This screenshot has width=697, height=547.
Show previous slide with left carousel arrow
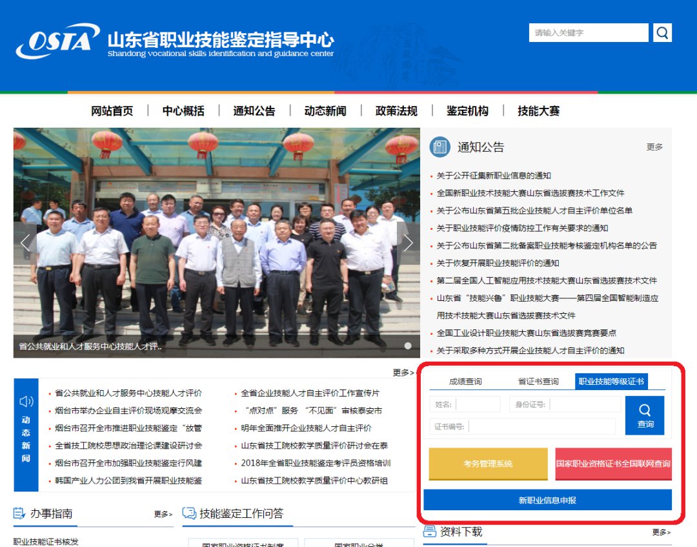pyautogui.click(x=25, y=243)
